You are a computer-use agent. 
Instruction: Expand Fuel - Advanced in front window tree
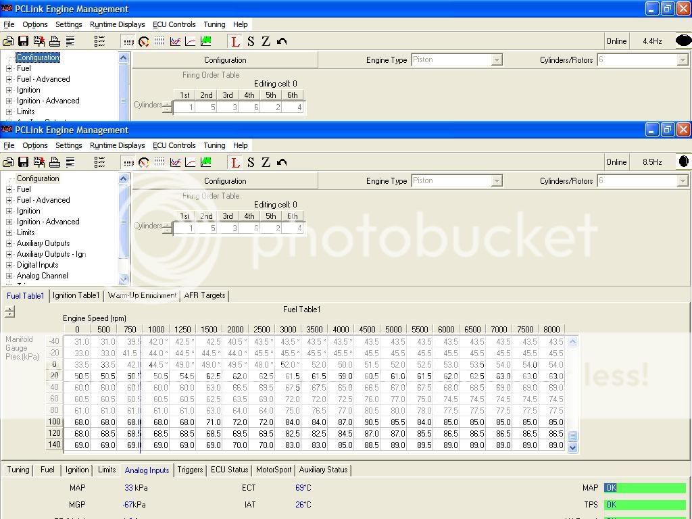pos(9,200)
